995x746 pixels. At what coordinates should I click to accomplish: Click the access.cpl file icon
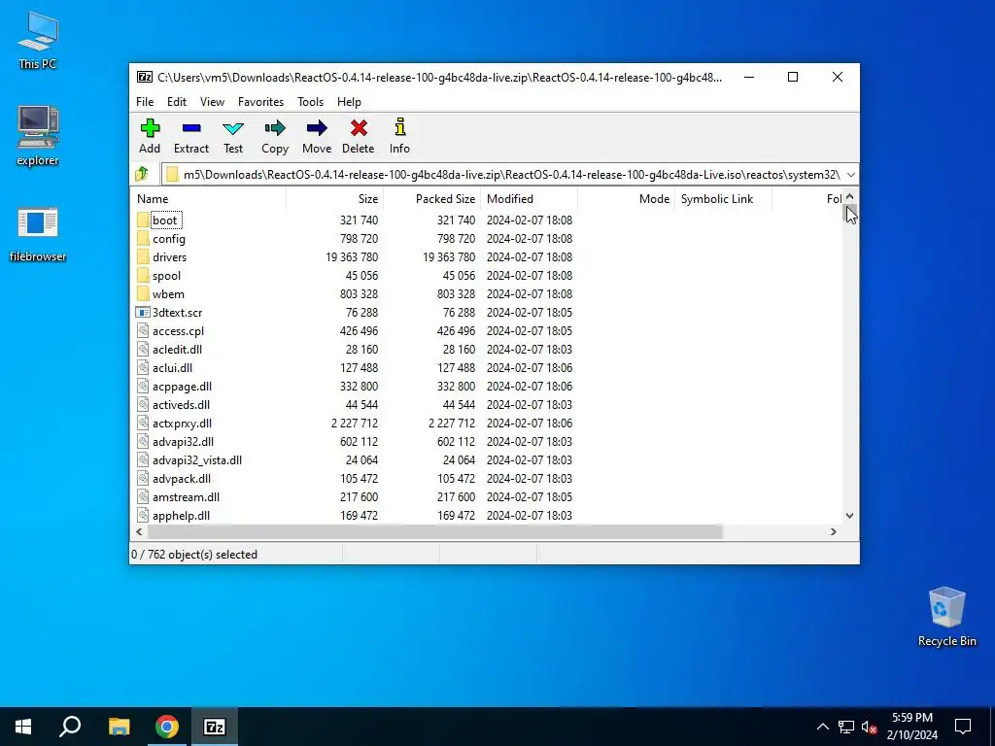pyautogui.click(x=143, y=330)
